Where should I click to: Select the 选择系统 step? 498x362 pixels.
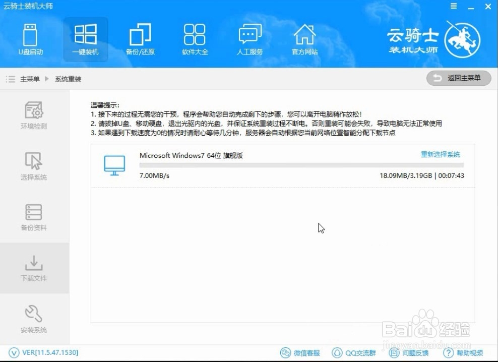point(34,166)
